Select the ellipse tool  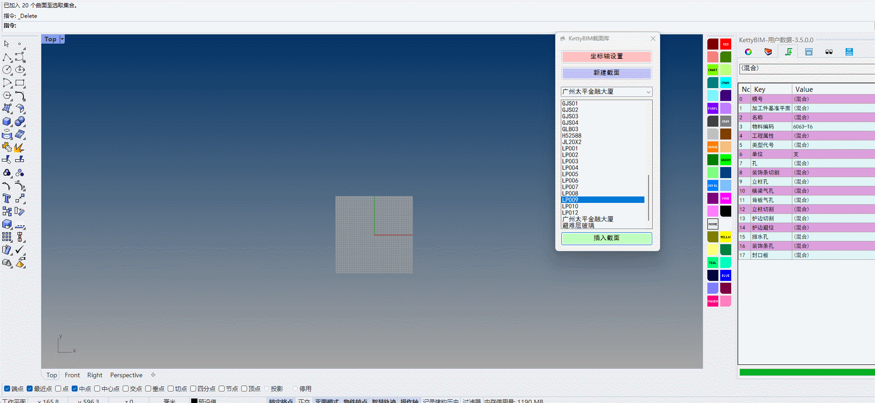pos(20,70)
